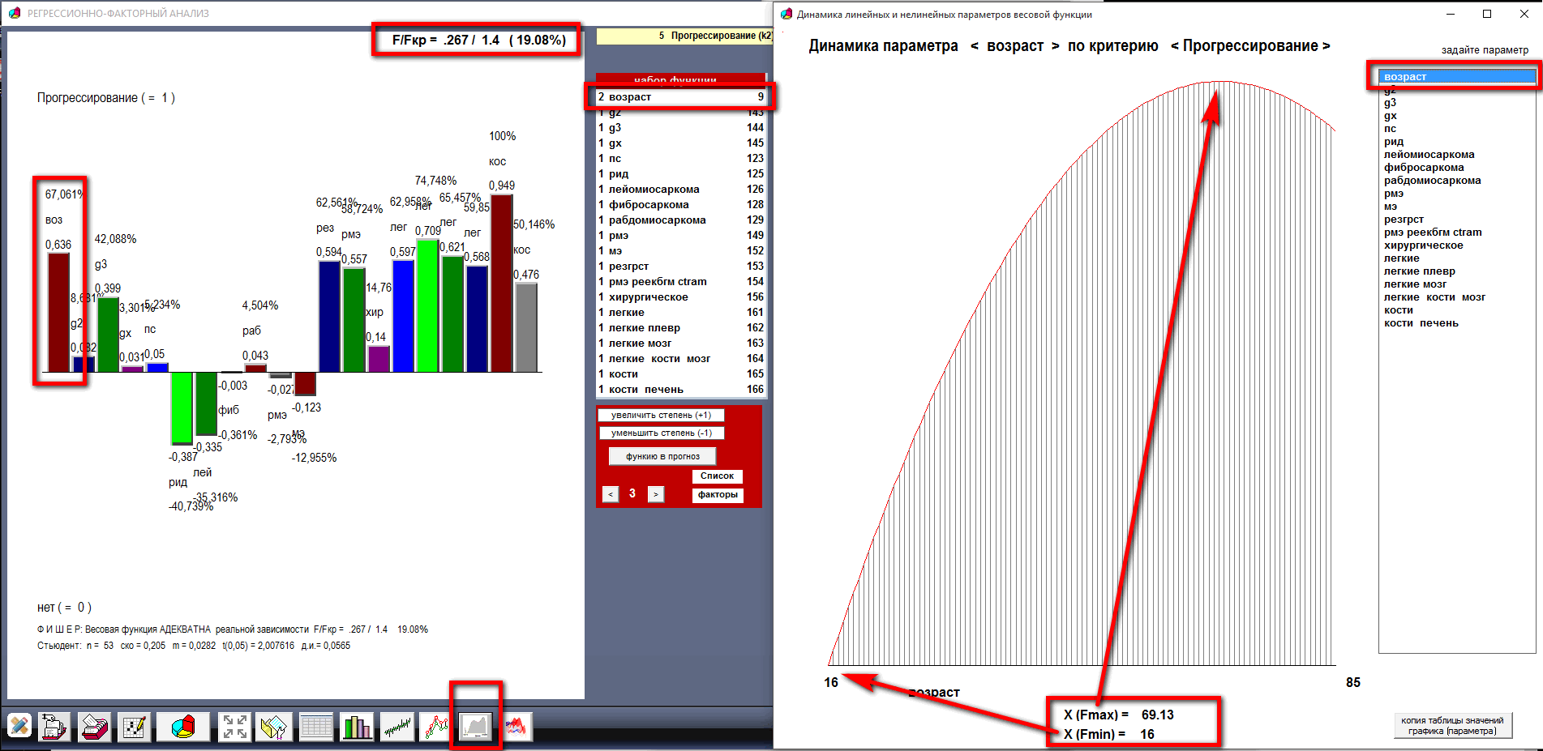Click the red-green scatter line chart icon
The height and width of the screenshot is (751, 1543).
pyautogui.click(x=435, y=727)
